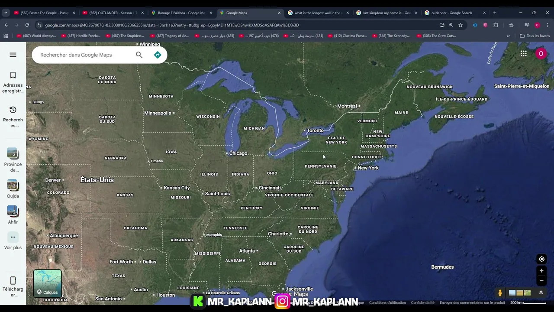This screenshot has width=554, height=312.
Task: Open 'The Kennedy...' bookmark
Action: pos(391,36)
